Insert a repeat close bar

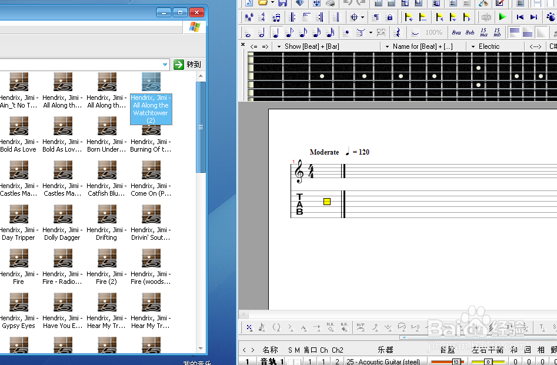pyautogui.click(x=320, y=17)
